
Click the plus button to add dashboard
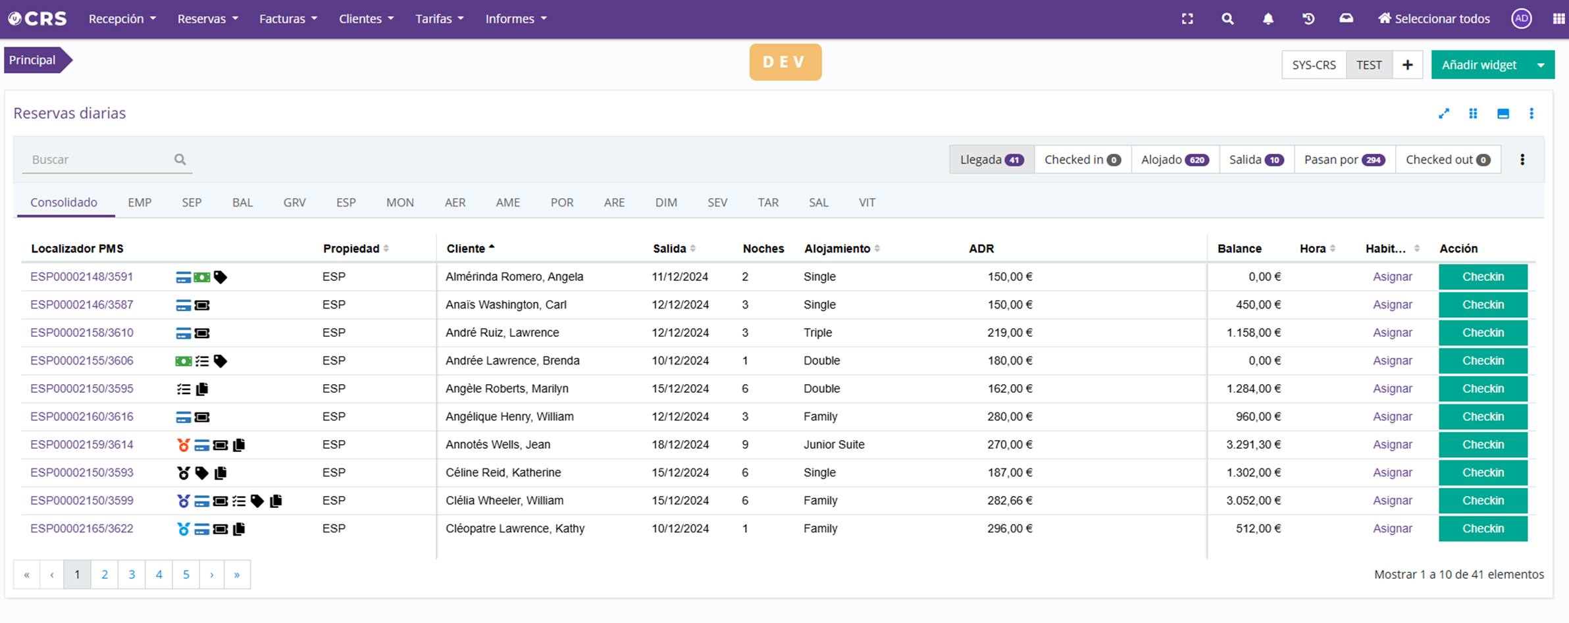1407,65
